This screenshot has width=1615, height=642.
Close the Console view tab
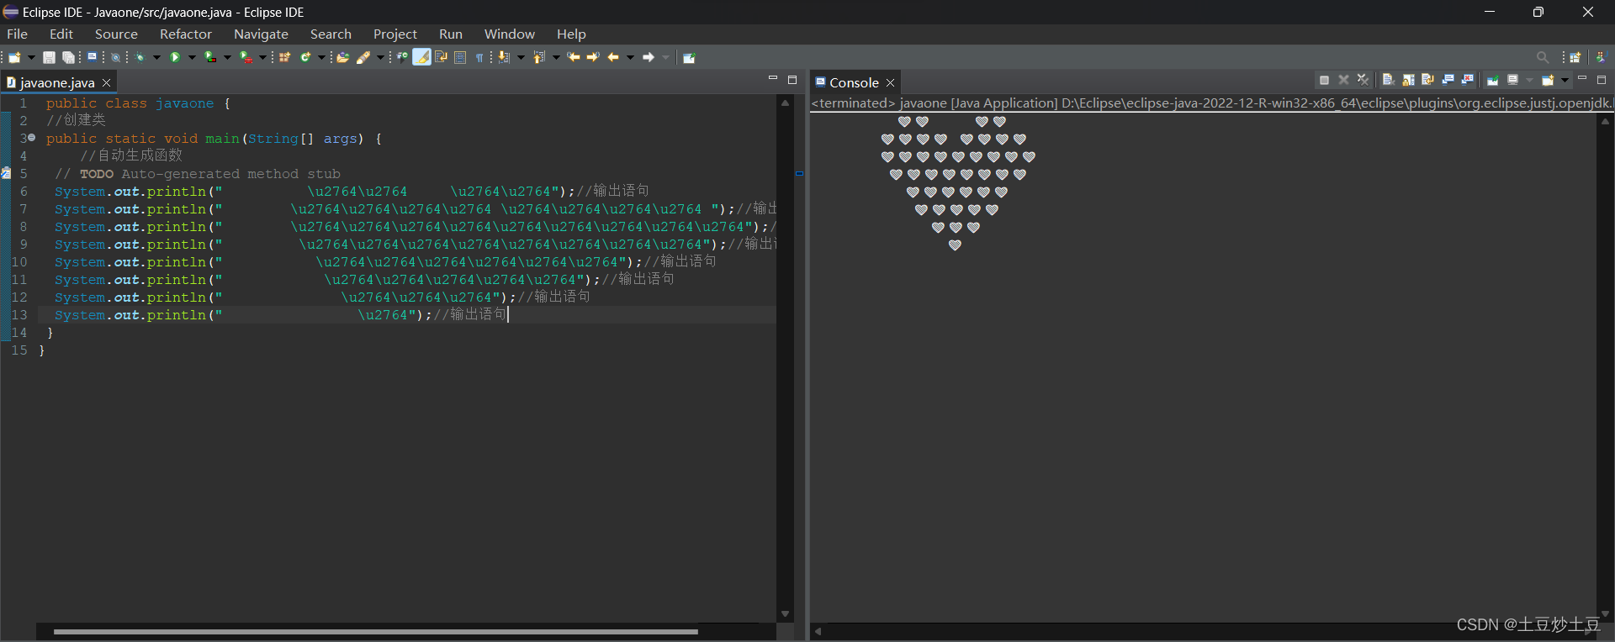coord(890,82)
